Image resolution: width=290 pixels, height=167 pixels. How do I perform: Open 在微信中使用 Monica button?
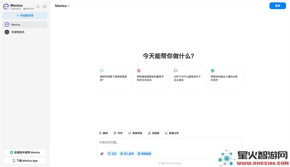pyautogui.click(x=25, y=153)
